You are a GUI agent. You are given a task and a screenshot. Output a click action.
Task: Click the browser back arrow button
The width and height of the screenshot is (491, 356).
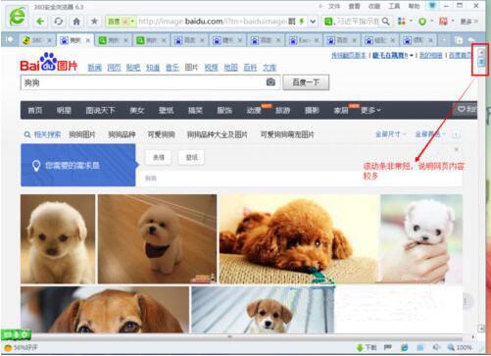pos(40,22)
